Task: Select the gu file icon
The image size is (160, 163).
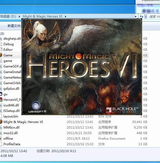Action: pos(1,94)
